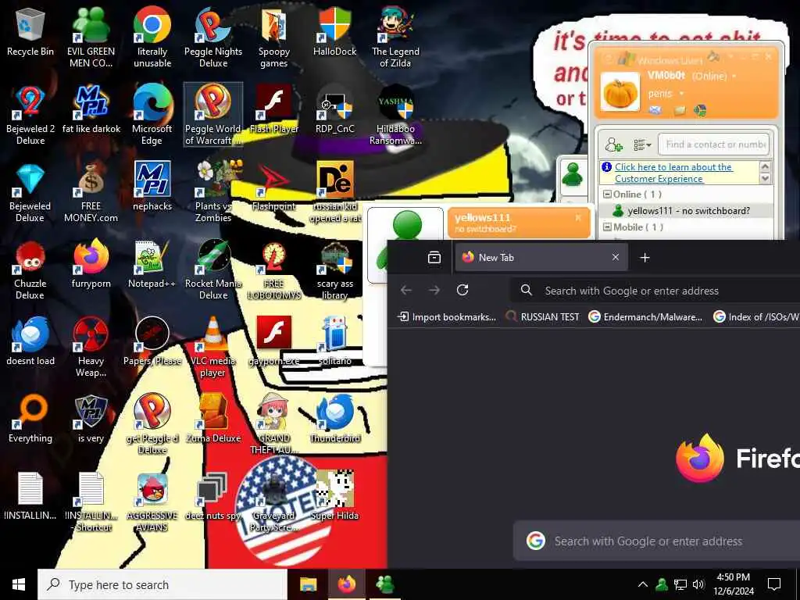Click the taskbar Type here to search box
The width and height of the screenshot is (800, 600).
162,584
